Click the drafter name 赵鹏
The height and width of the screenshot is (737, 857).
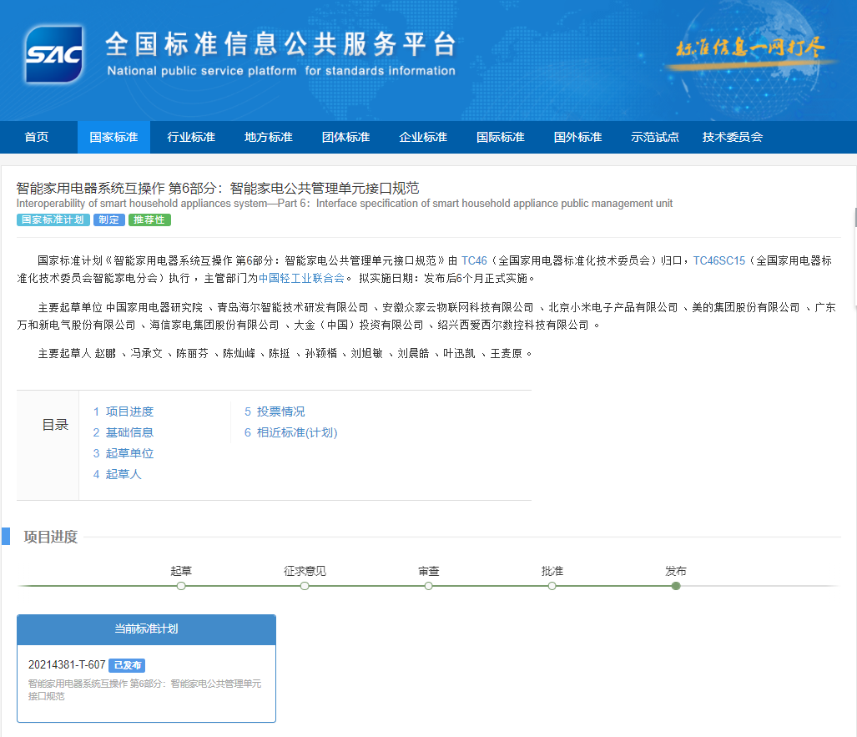coord(105,354)
